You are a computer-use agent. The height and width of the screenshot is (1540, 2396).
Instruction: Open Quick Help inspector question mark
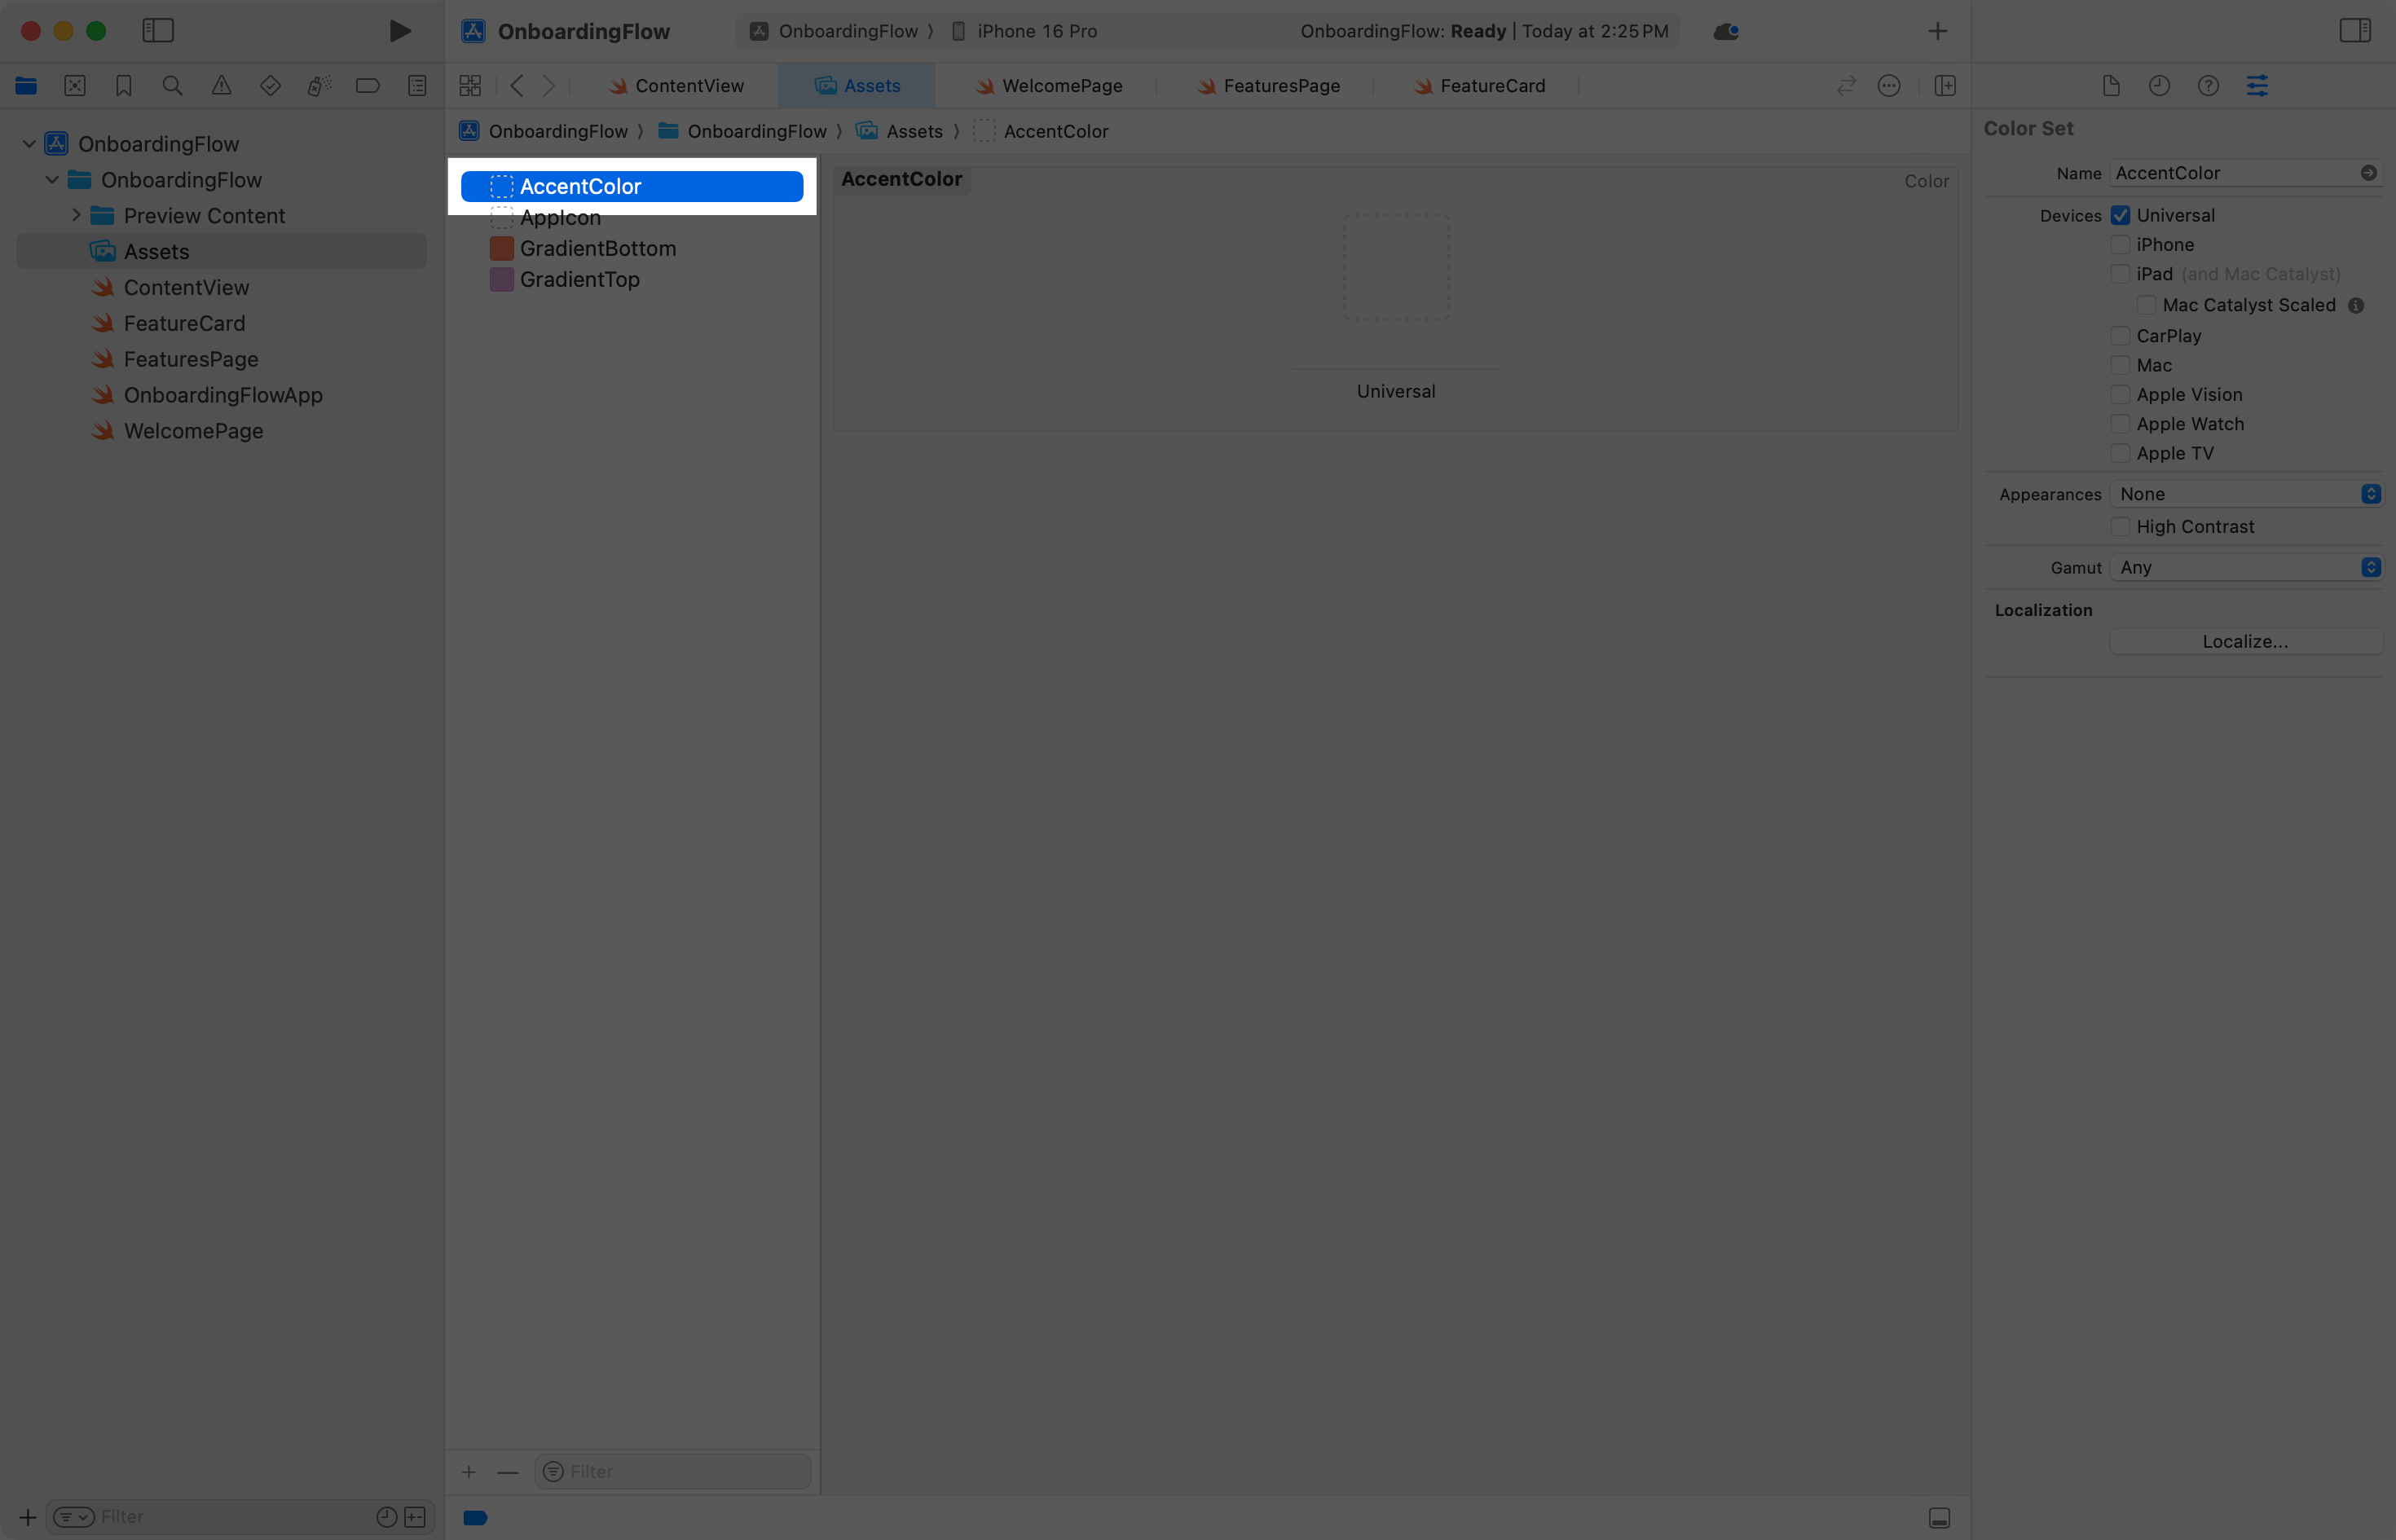(x=2209, y=85)
